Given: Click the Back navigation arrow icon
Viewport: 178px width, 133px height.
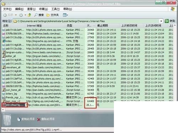Looking at the screenshot, I should click(5, 15).
